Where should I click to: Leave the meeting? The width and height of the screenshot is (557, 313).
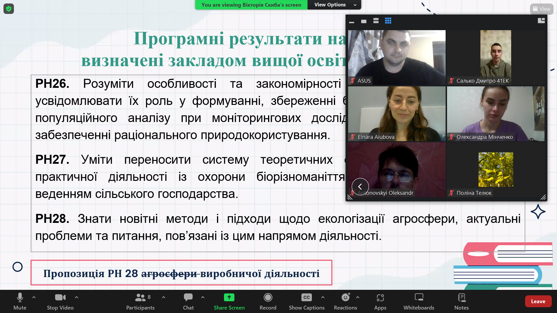pyautogui.click(x=538, y=301)
